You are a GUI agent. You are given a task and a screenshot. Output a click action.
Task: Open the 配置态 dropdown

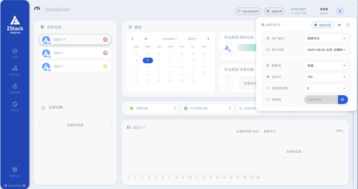pyautogui.click(x=326, y=66)
